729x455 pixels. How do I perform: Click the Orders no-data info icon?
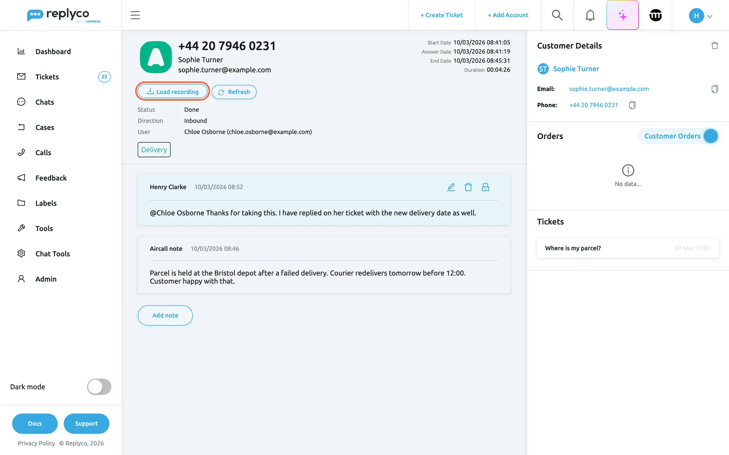pyautogui.click(x=628, y=170)
